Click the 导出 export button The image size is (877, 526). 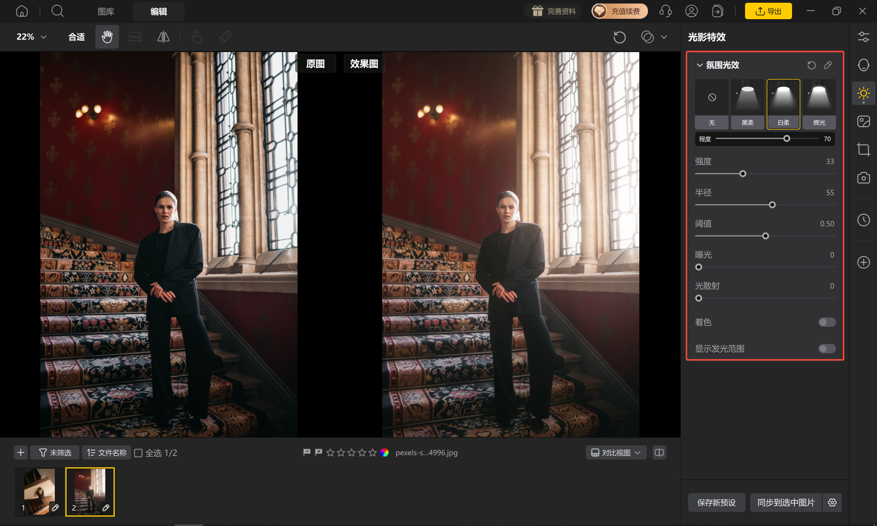point(768,11)
